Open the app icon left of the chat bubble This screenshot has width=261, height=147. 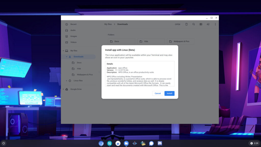[x=143, y=143]
